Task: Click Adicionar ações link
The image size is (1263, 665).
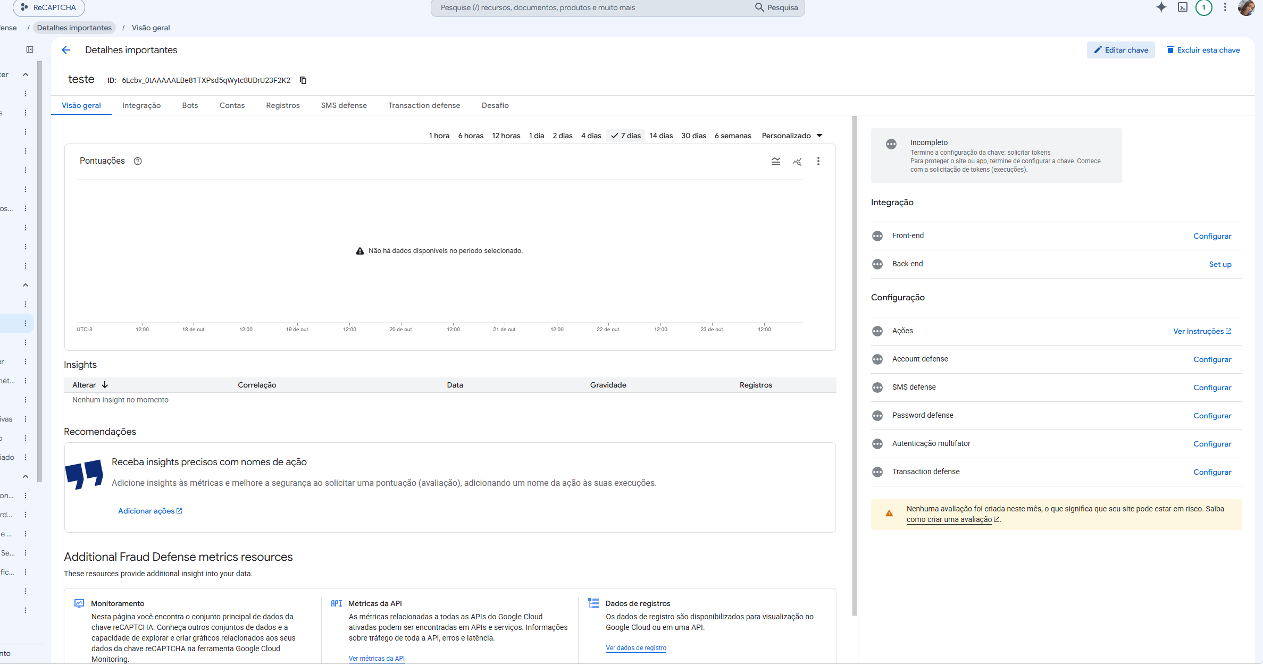Action: pos(150,511)
